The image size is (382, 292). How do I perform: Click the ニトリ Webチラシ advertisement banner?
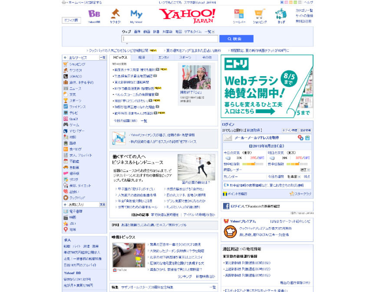point(267,86)
